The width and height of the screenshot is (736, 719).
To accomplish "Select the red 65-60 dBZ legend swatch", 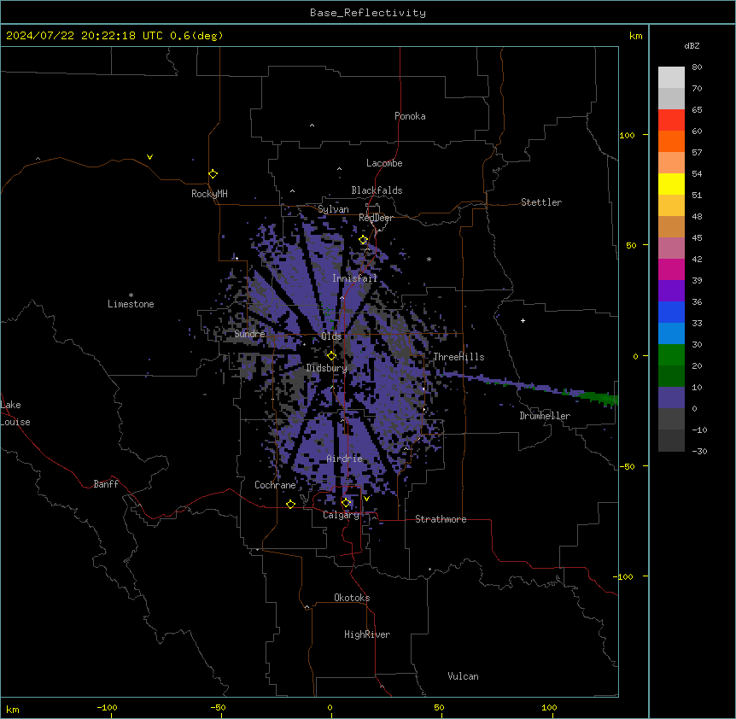I will (671, 120).
